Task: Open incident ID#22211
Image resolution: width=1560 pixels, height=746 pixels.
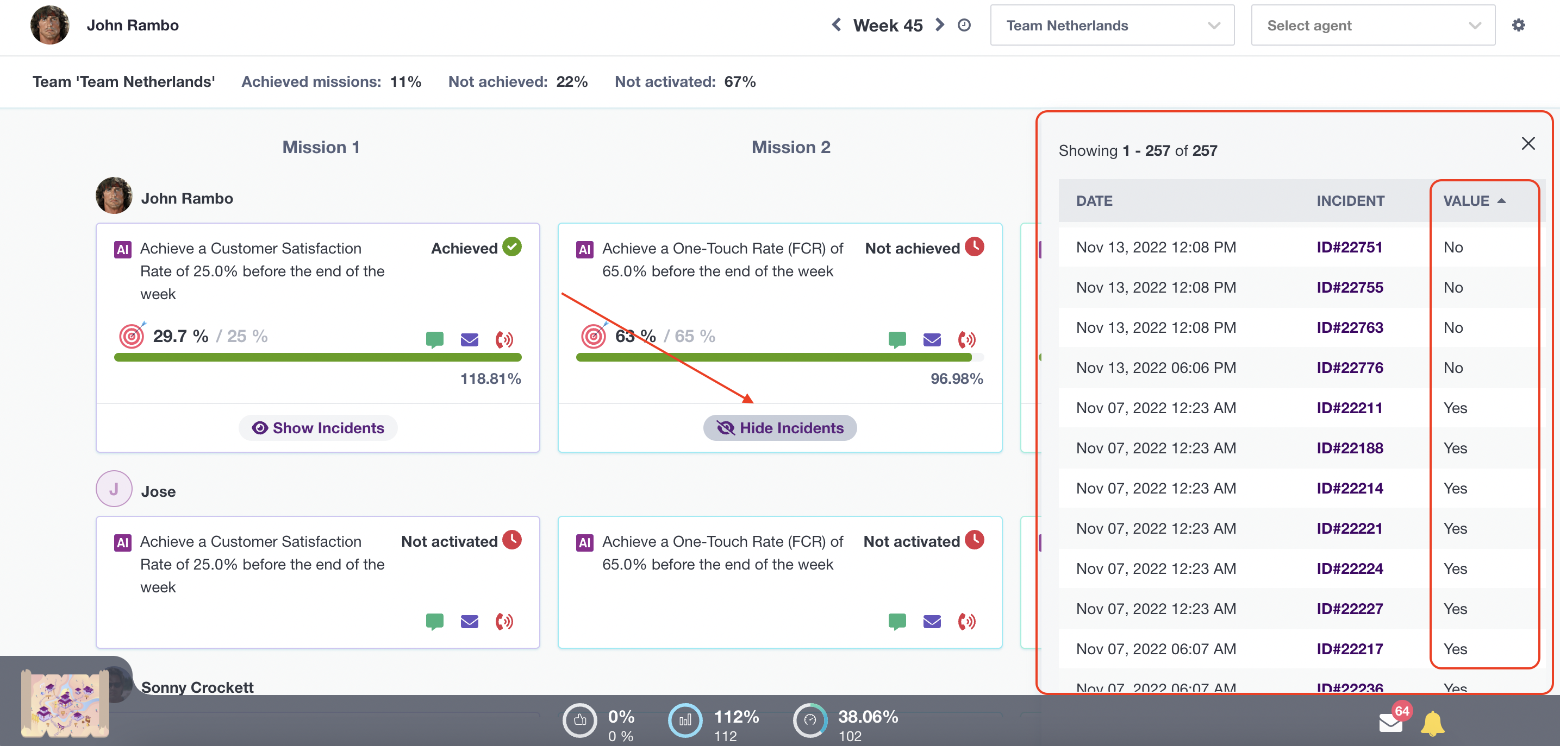Action: [x=1349, y=408]
